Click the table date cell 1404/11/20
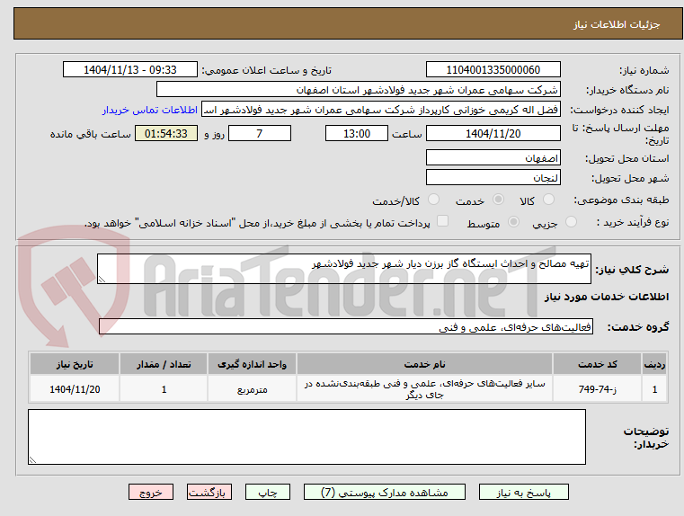 coord(75,389)
